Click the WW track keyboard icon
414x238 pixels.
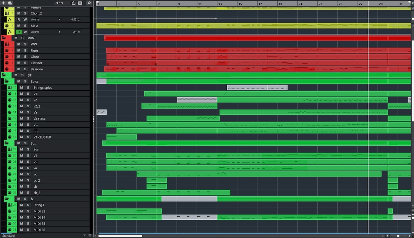pos(7,44)
